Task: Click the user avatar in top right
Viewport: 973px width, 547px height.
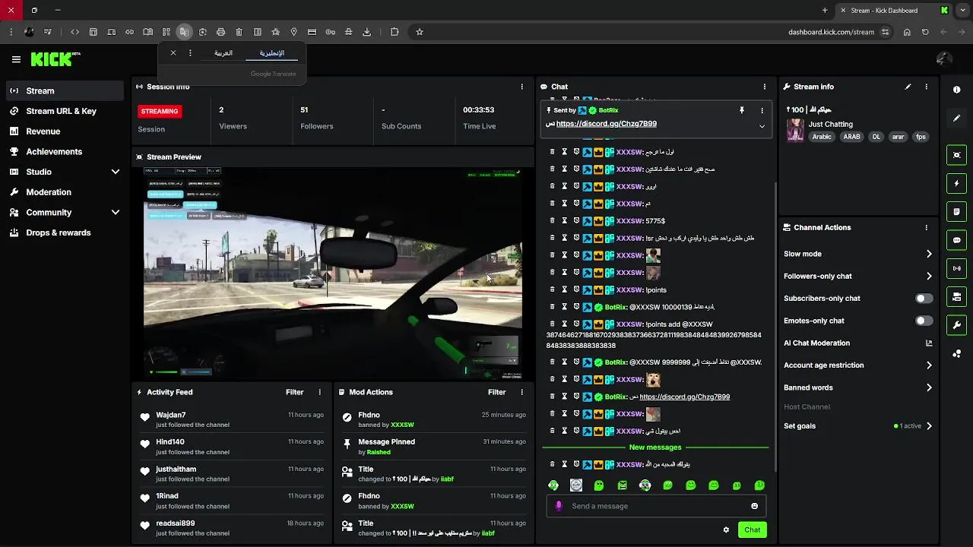Action: click(x=944, y=59)
